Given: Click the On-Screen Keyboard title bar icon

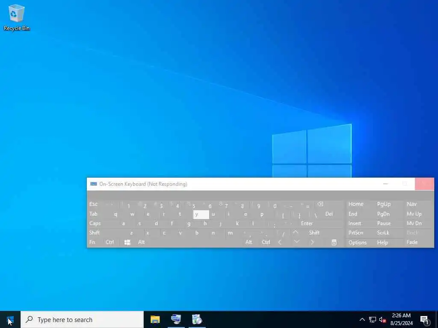Looking at the screenshot, I should tap(94, 184).
